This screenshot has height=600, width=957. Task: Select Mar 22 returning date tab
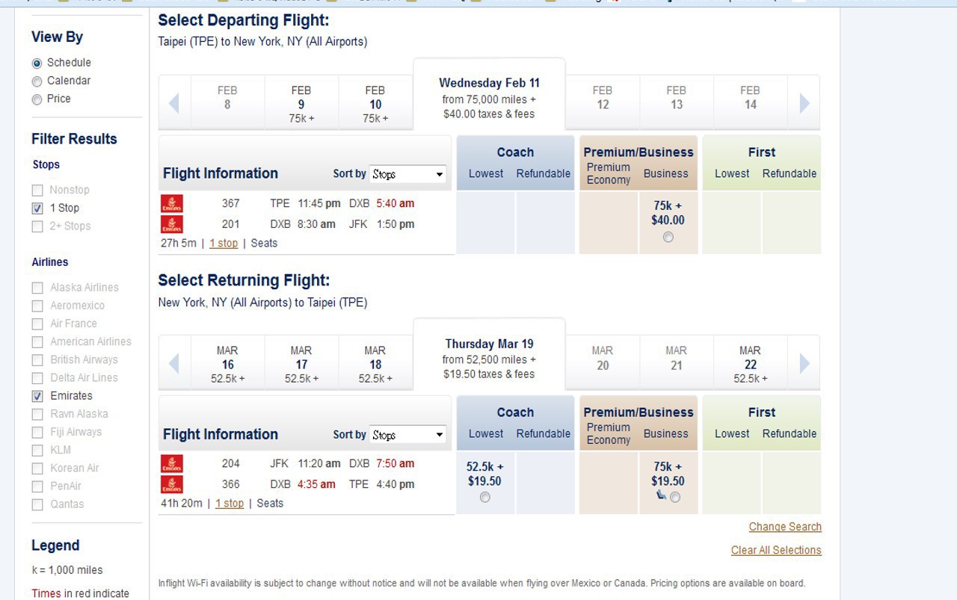750,364
